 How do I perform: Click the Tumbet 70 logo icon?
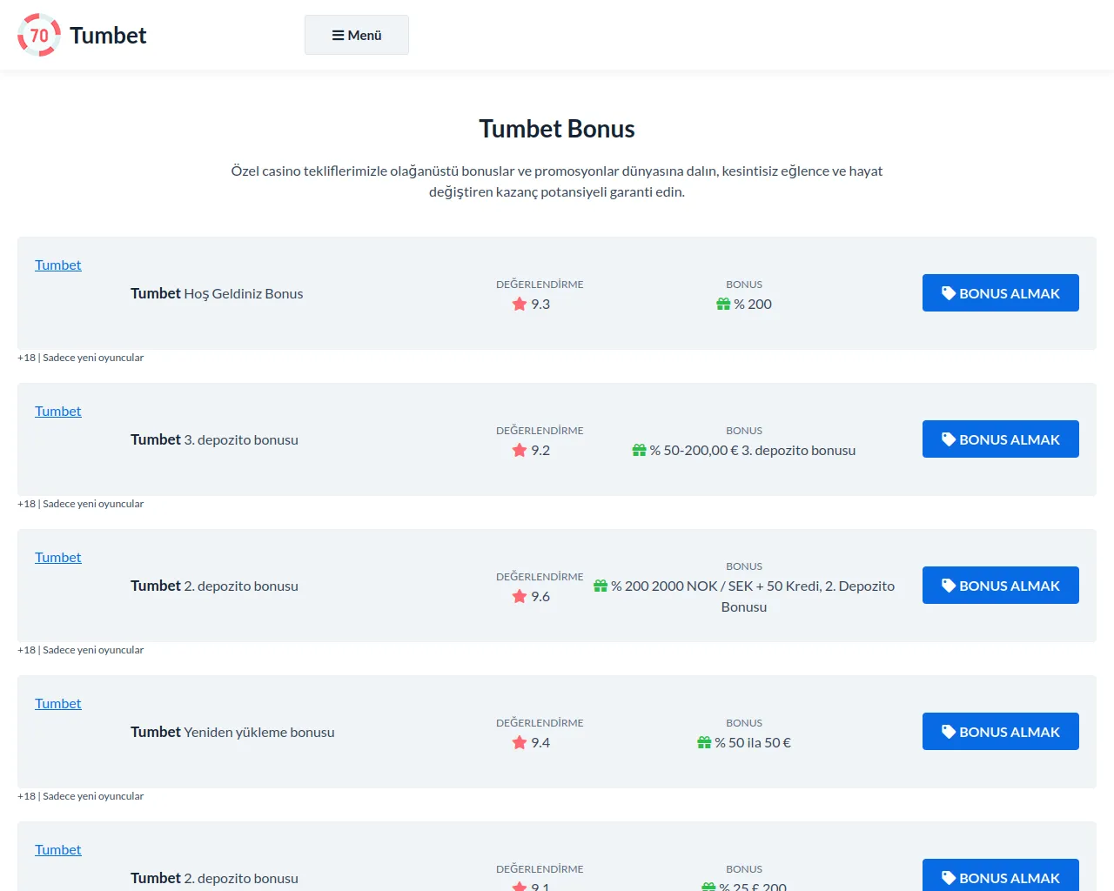pyautogui.click(x=39, y=35)
